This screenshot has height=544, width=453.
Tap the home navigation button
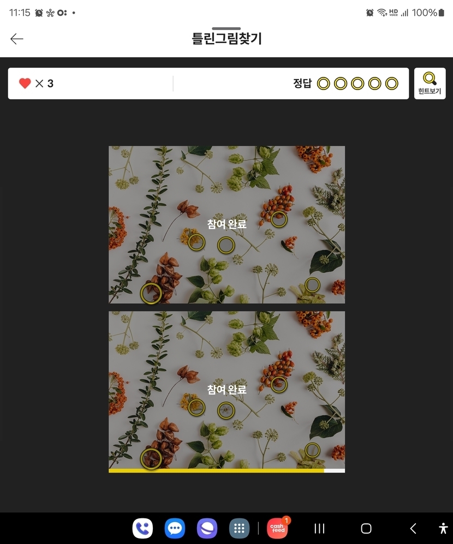point(366,529)
